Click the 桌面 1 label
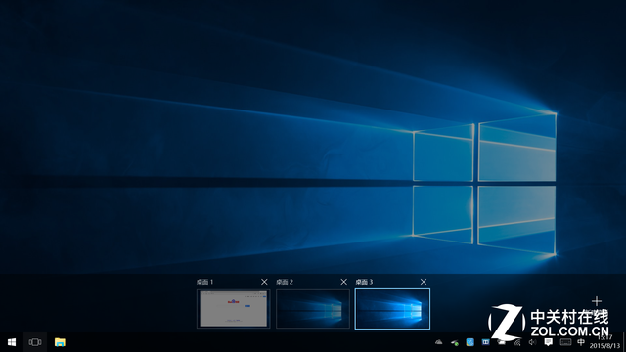 204,282
